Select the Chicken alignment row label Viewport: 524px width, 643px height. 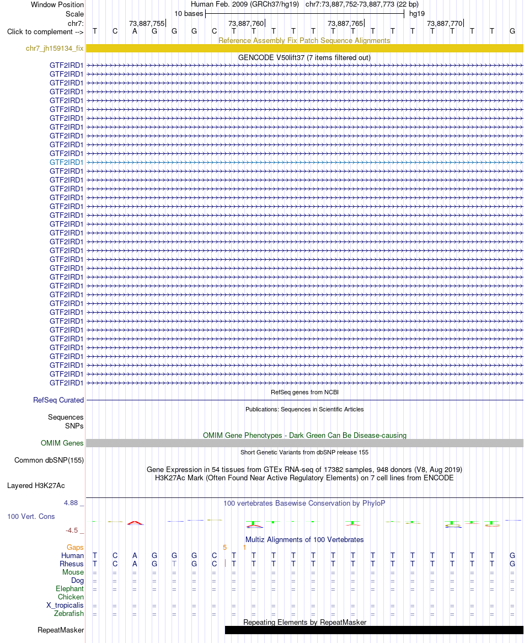71,597
